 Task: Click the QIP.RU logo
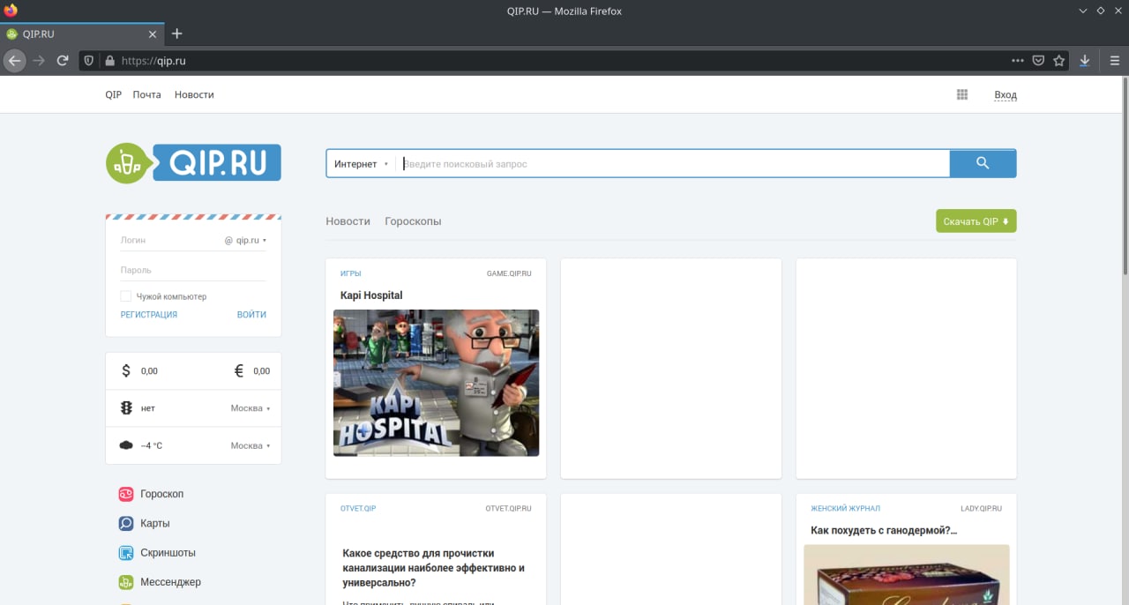[x=193, y=163]
